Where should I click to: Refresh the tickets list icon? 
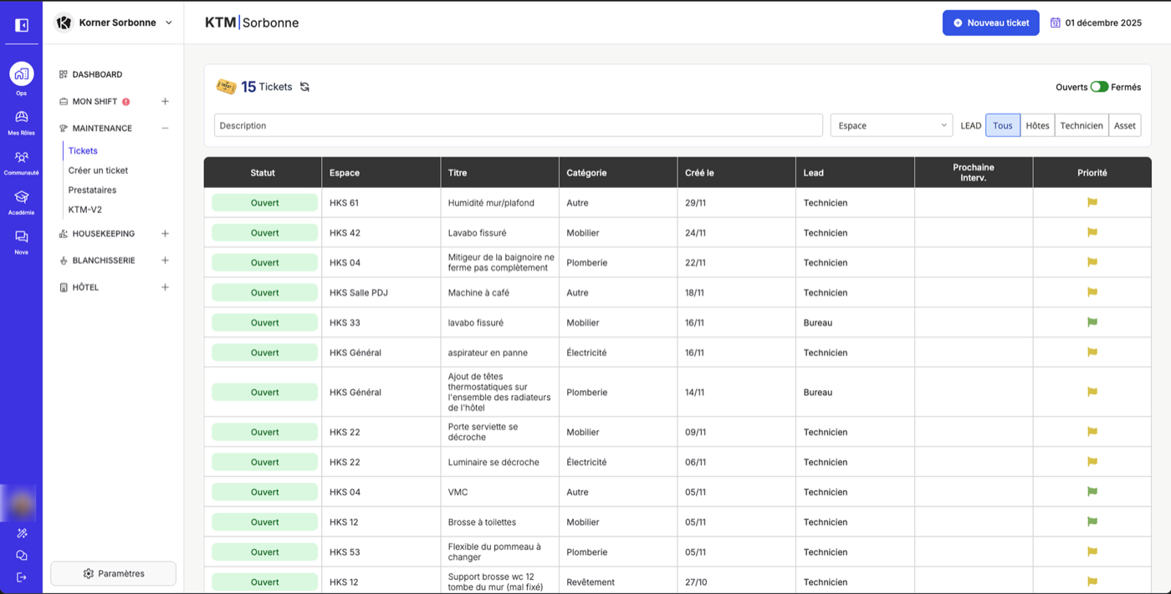point(304,87)
